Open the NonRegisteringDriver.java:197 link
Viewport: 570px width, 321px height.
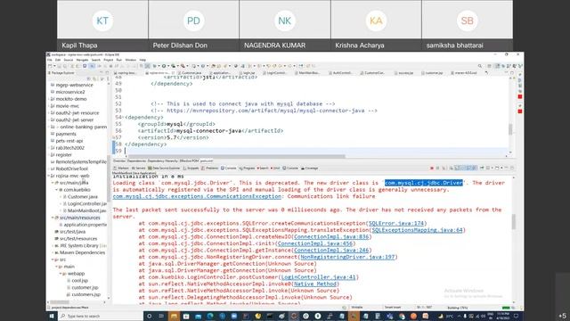[347, 257]
